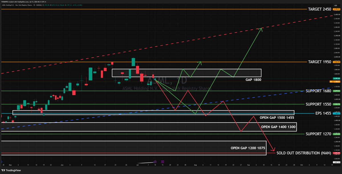This screenshot has width=342, height=174.
Task: Click the 1,679.53 green price label
Action: pyautogui.click(x=337, y=91)
